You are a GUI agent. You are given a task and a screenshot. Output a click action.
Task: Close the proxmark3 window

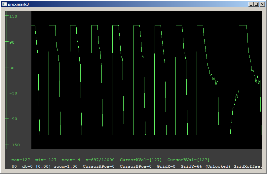[262, 4]
